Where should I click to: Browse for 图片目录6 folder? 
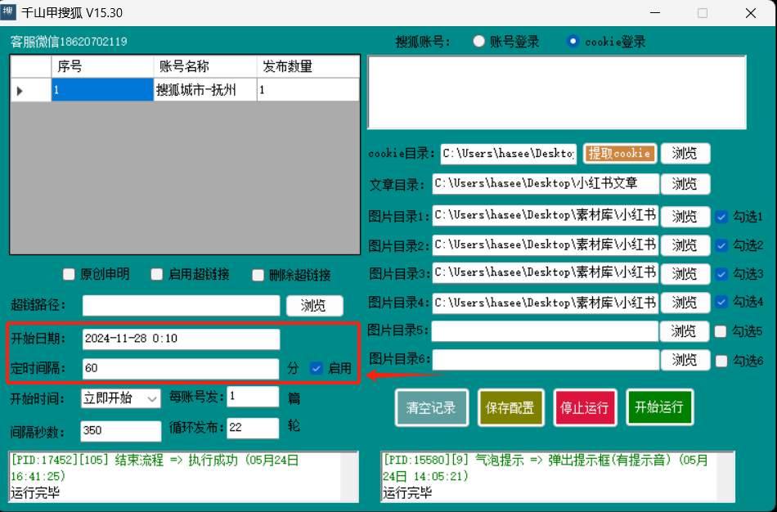coord(685,360)
